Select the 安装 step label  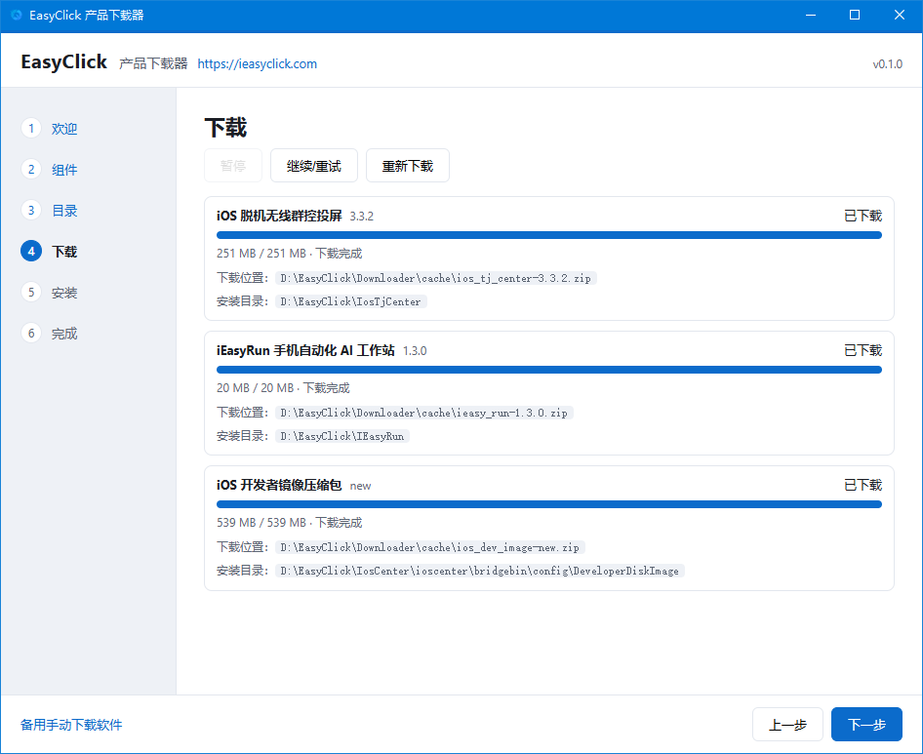coord(64,293)
